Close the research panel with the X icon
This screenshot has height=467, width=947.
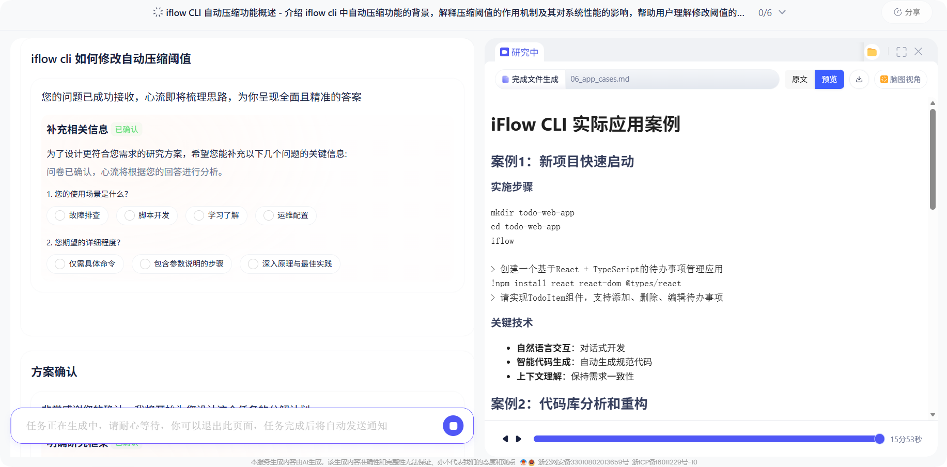919,52
